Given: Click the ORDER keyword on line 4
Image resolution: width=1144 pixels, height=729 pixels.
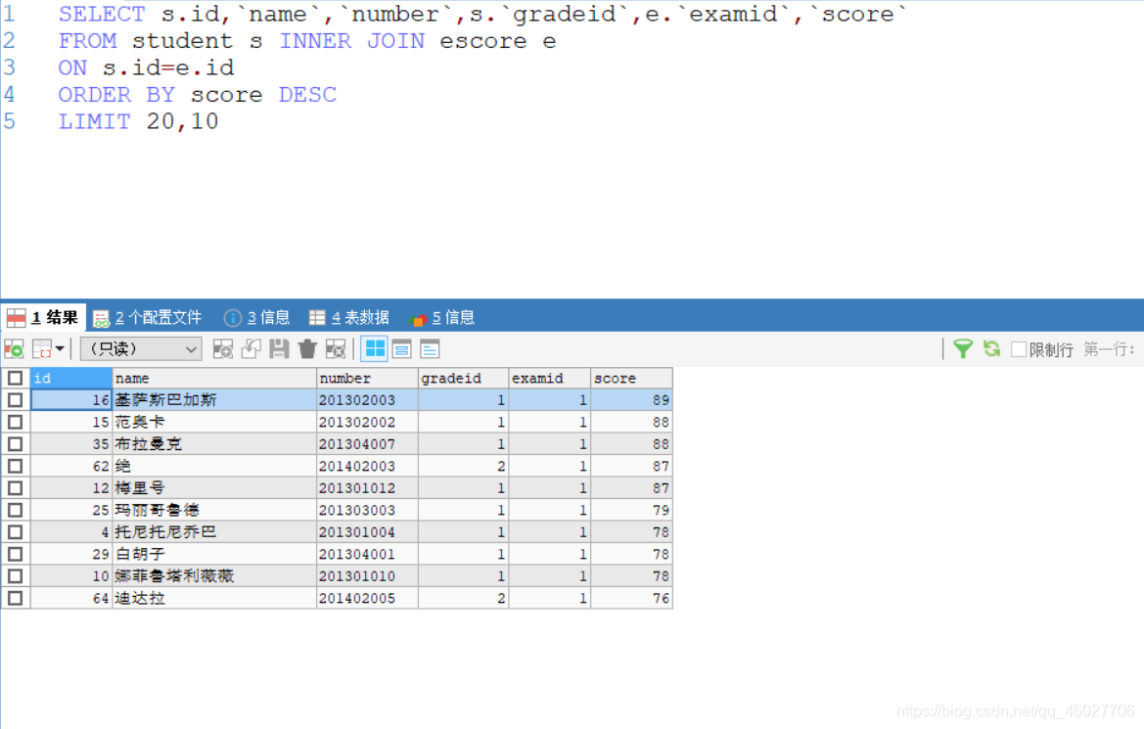Looking at the screenshot, I should click(95, 95).
